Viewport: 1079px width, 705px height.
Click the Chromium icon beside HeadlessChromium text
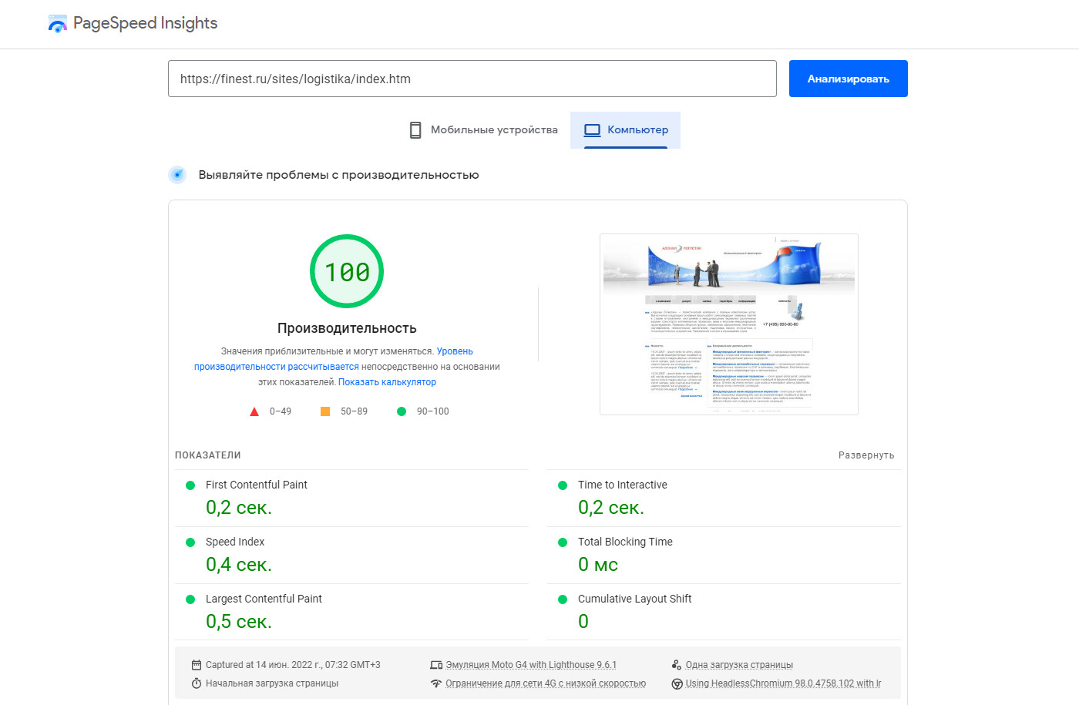pyautogui.click(x=677, y=683)
